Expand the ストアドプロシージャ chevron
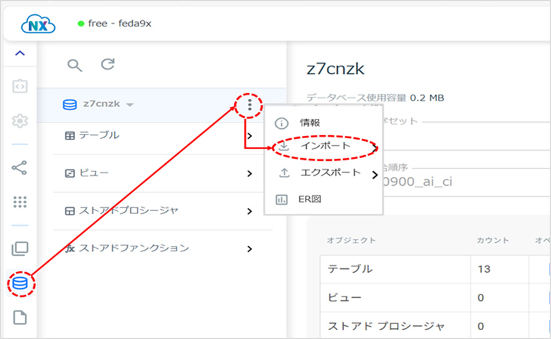This screenshot has height=339, width=551. (249, 211)
